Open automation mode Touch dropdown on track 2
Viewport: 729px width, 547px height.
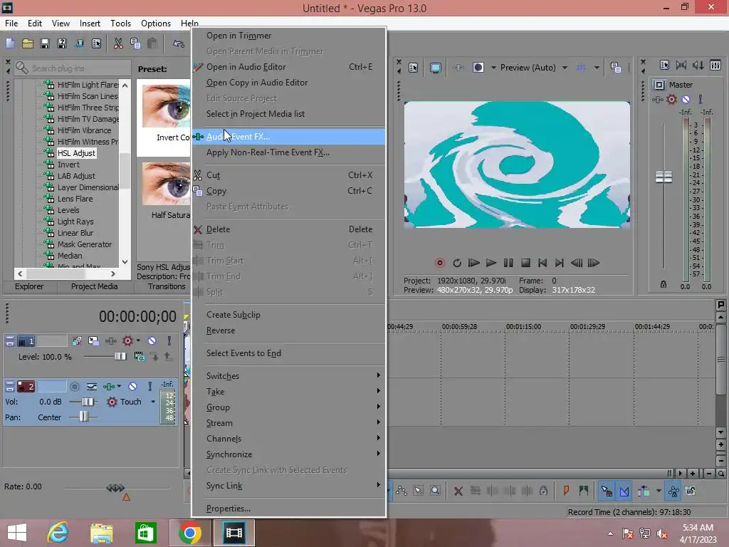click(x=153, y=402)
